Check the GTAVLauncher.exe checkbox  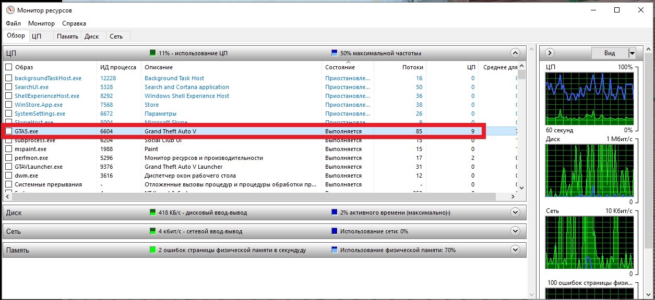pyautogui.click(x=8, y=167)
